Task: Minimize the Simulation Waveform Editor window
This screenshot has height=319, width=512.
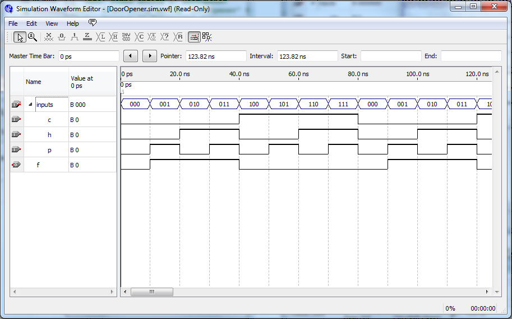Action: 459,6
